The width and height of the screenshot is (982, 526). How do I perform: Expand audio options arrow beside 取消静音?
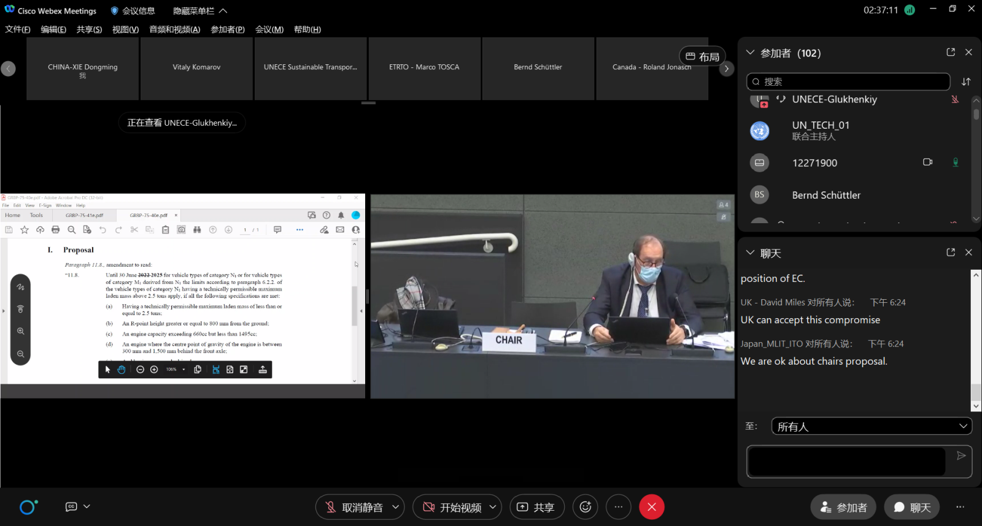(x=396, y=507)
